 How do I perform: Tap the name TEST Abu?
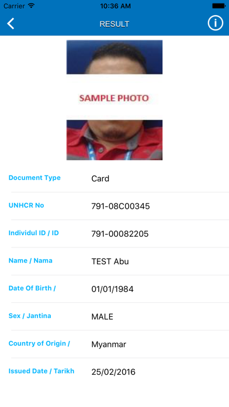tap(110, 261)
